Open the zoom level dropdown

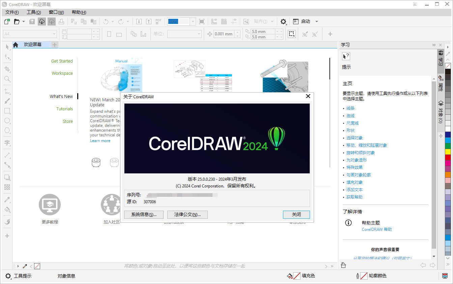[192, 21]
